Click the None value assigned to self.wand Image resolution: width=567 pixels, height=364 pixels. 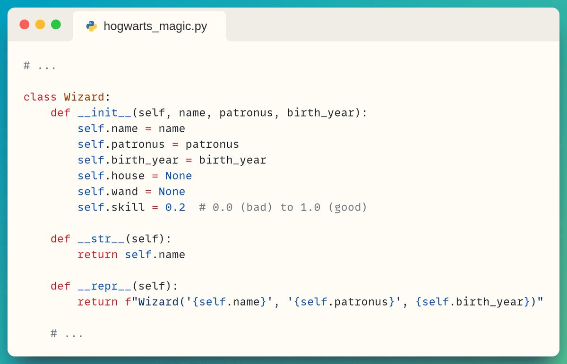coord(172,192)
